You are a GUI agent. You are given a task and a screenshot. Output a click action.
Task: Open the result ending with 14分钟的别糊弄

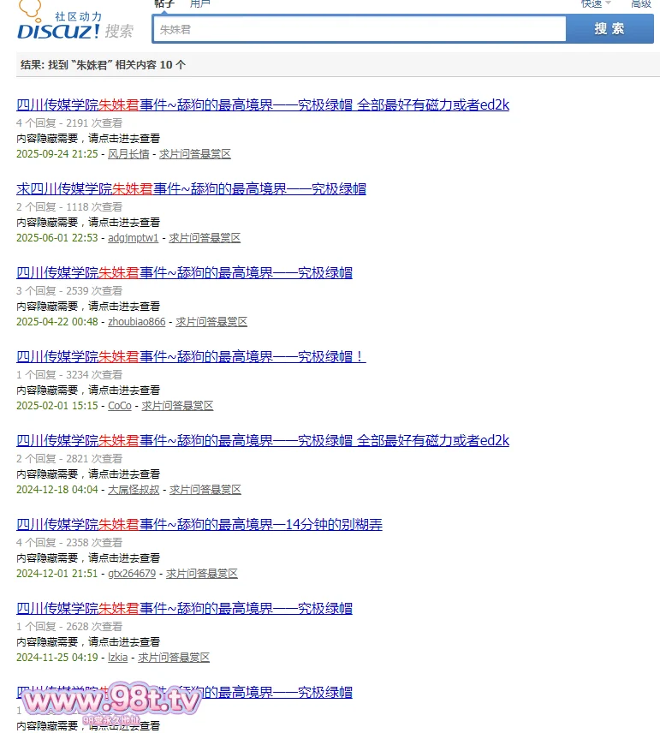(199, 525)
